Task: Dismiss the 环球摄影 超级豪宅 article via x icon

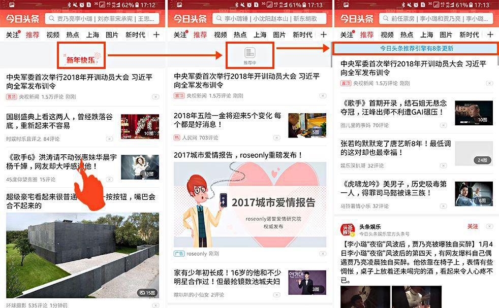Action: tap(155, 305)
